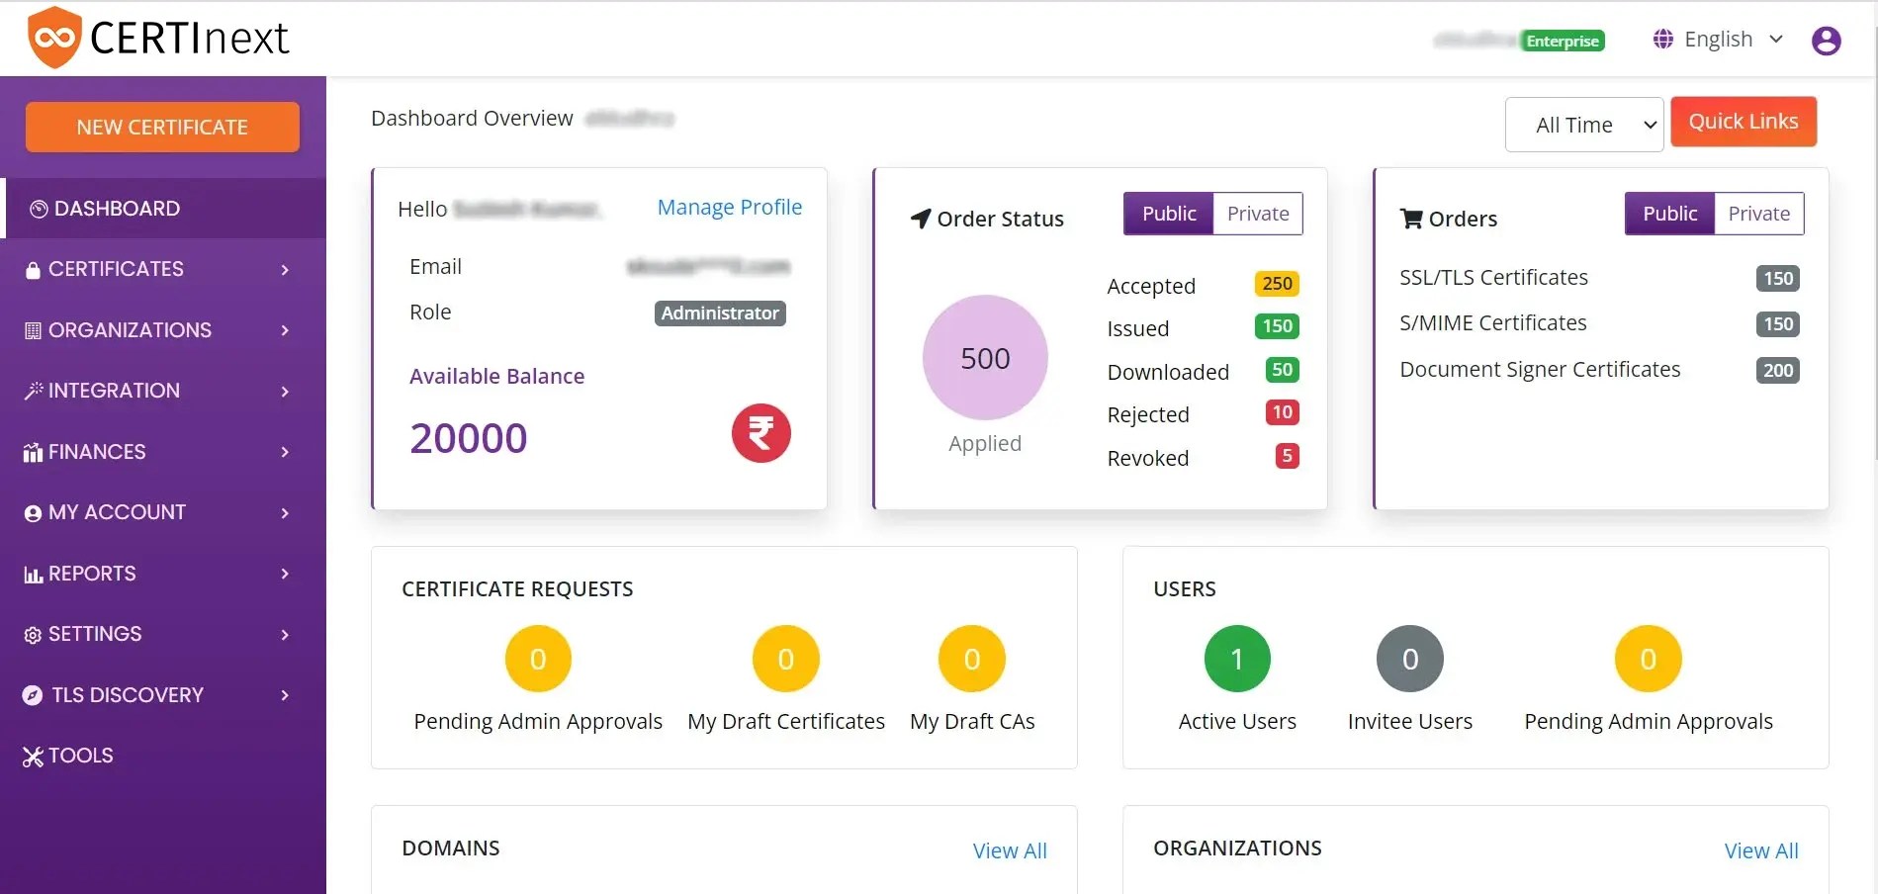Click the Order Status paper plane icon
Viewport: 1878px width, 894px height.
921,219
